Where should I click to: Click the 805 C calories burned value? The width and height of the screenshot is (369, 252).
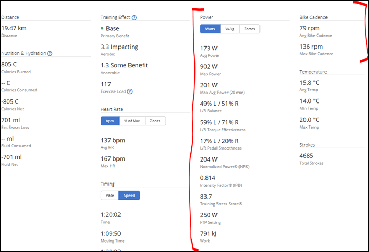tap(9, 64)
